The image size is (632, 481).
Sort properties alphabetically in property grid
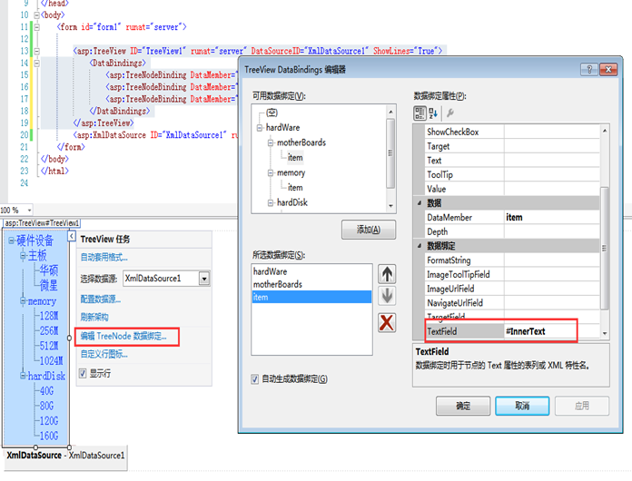(433, 113)
